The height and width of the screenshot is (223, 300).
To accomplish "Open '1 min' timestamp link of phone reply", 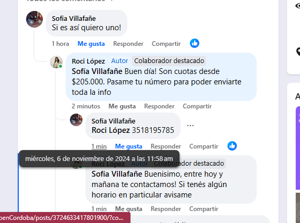I will [99, 146].
